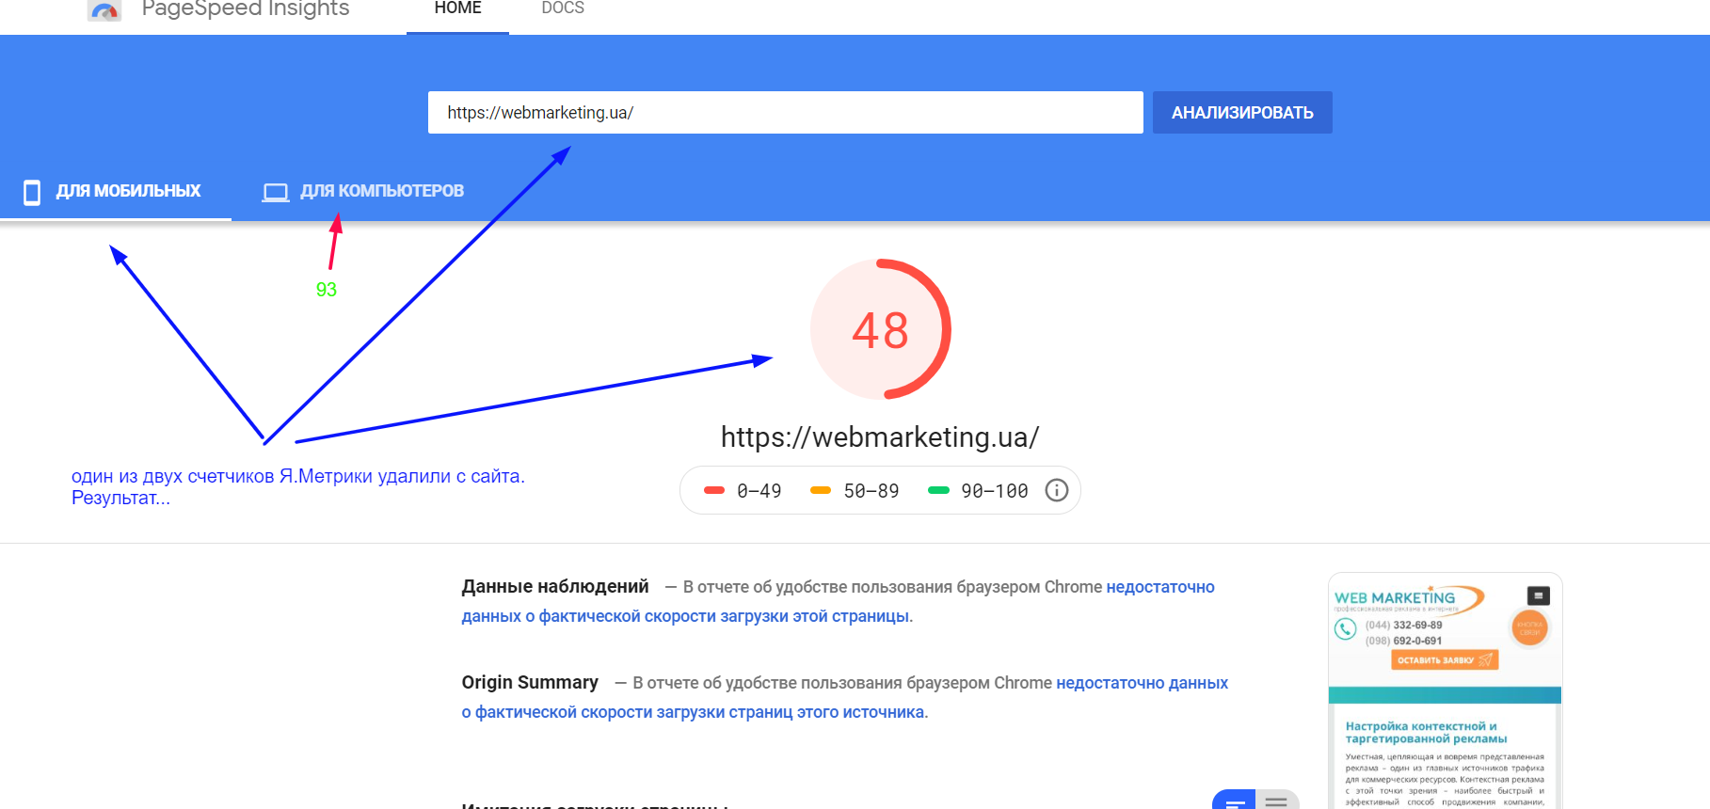Viewport: 1710px width, 809px height.
Task: Open the 'недостаточно данных' link in Origin Summary
Action: [1142, 683]
